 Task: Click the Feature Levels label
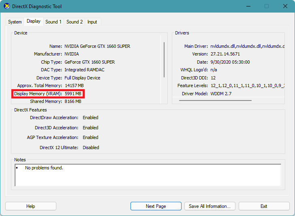click(192, 86)
